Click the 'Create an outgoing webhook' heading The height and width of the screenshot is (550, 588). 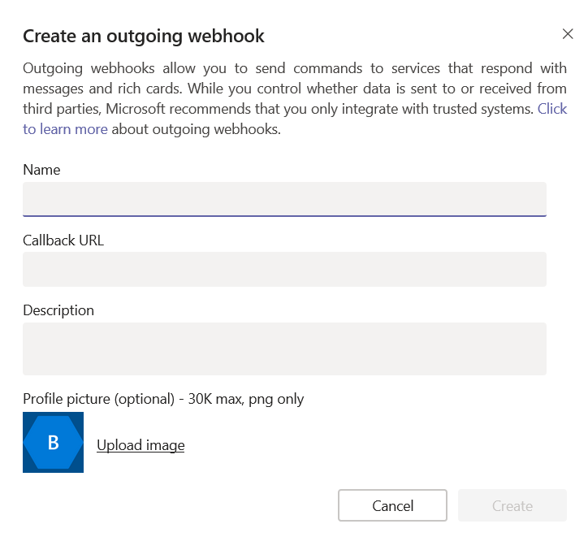tap(144, 36)
